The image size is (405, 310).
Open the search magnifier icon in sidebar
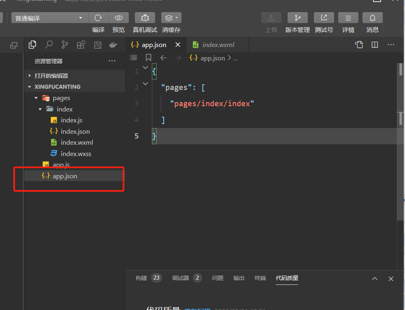pyautogui.click(x=49, y=45)
